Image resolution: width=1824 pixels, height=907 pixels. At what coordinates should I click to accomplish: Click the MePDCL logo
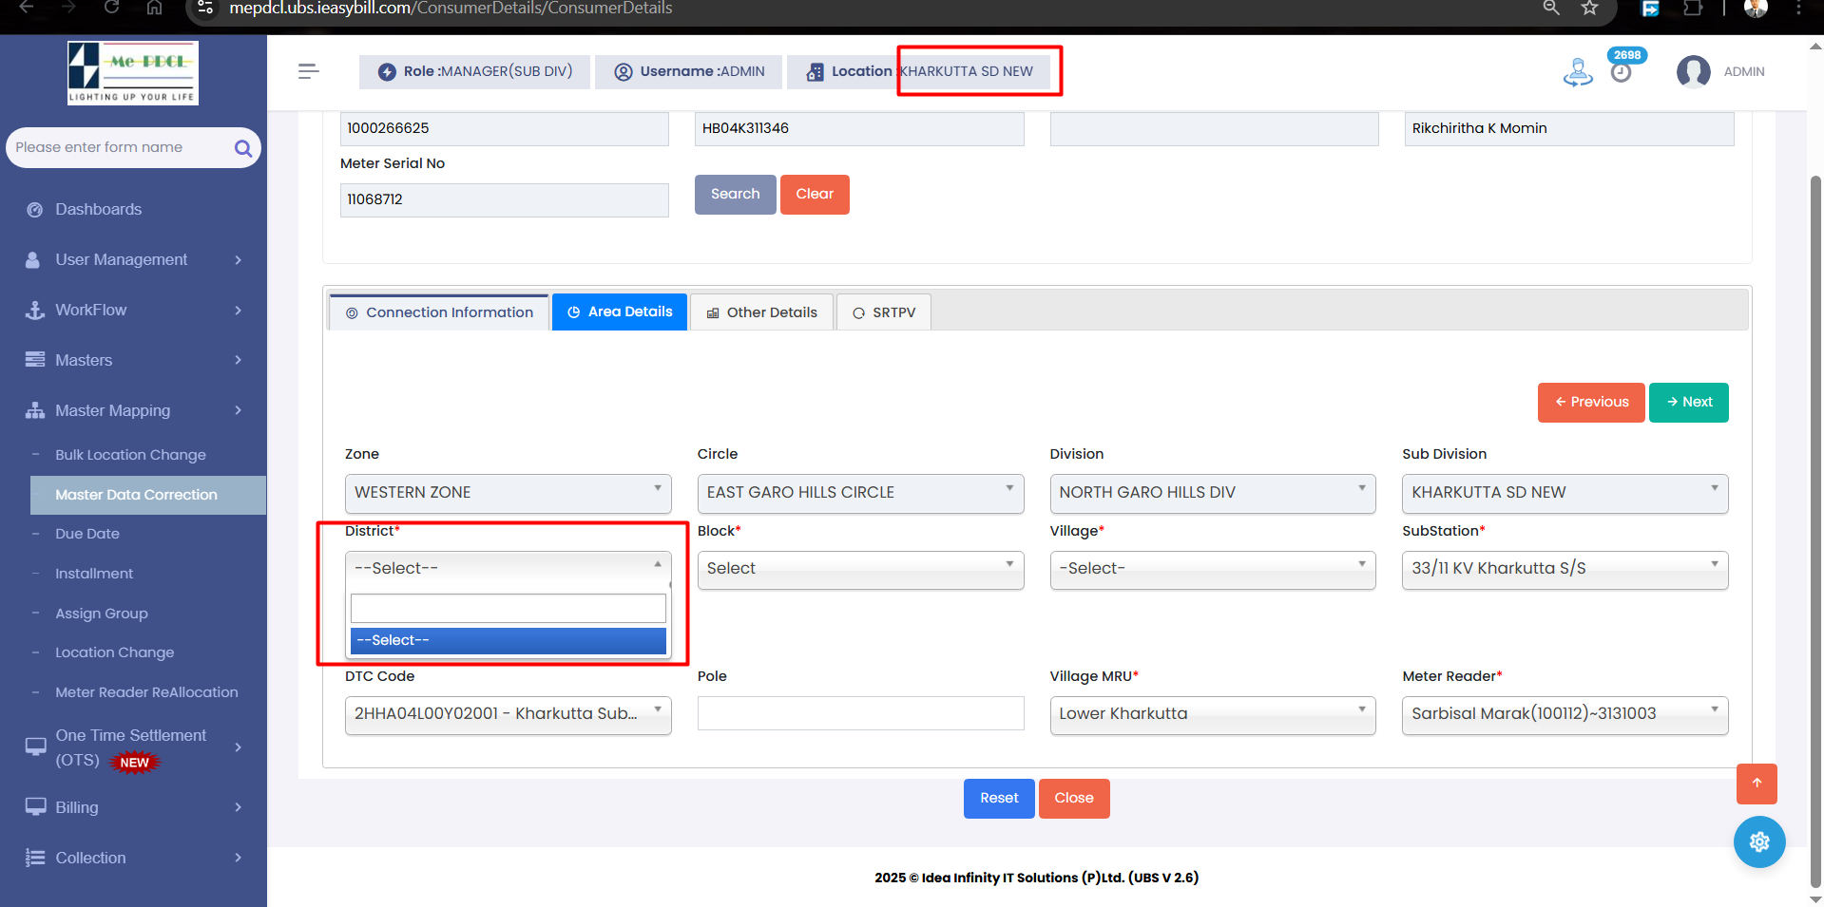[133, 72]
